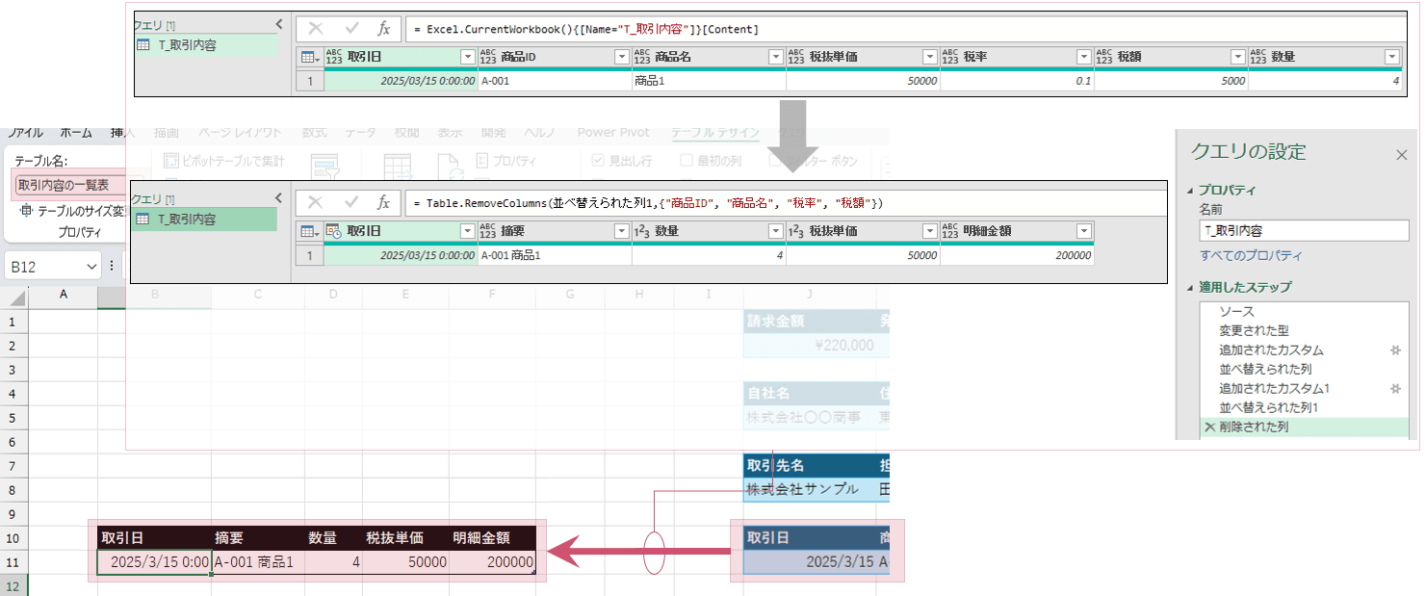The height and width of the screenshot is (596, 1426).
Task: Expand the B12 name box dropdown
Action: [92, 267]
